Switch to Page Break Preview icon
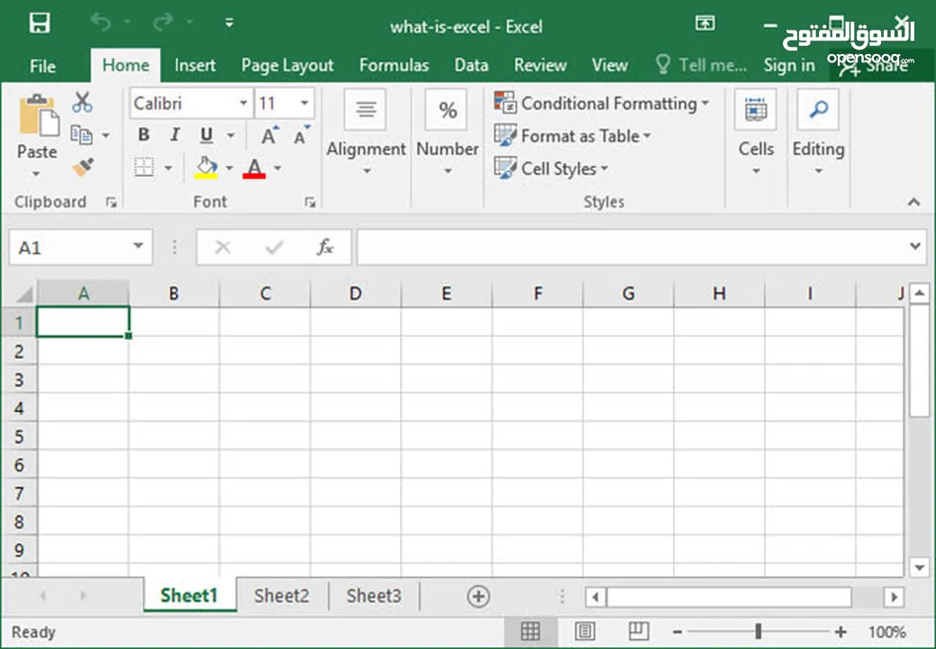This screenshot has height=649, width=936. tap(638, 631)
